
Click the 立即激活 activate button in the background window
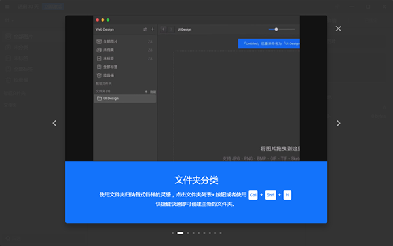point(52,7)
